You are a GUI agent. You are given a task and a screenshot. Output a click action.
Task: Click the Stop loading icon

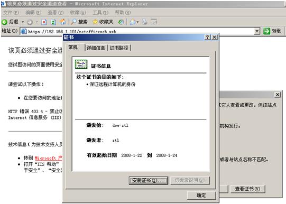(44, 22)
